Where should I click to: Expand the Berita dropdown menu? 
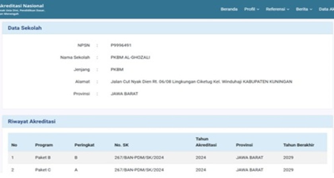click(304, 9)
